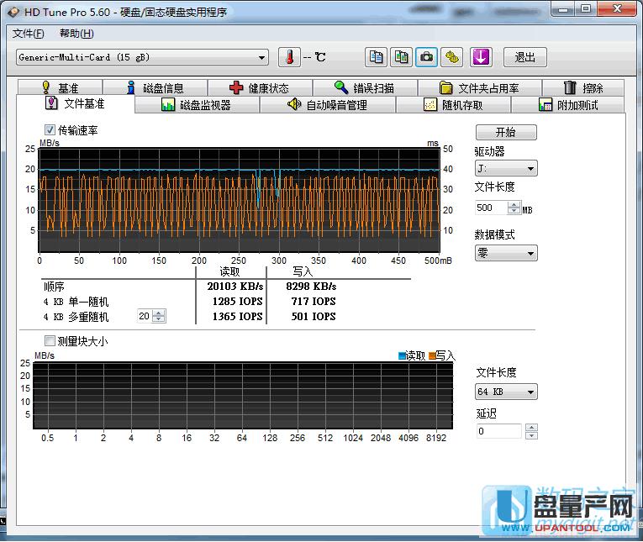
Task: Open the 文件(F) menu
Action: (x=28, y=34)
